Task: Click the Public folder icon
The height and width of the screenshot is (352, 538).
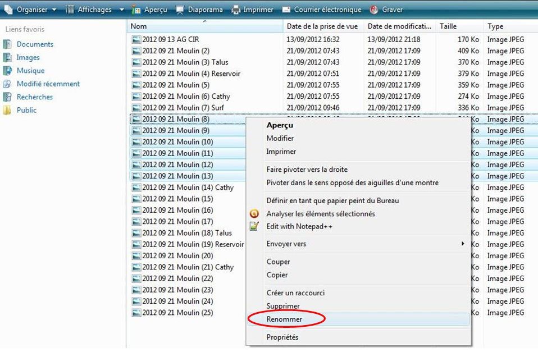Action: coord(7,110)
